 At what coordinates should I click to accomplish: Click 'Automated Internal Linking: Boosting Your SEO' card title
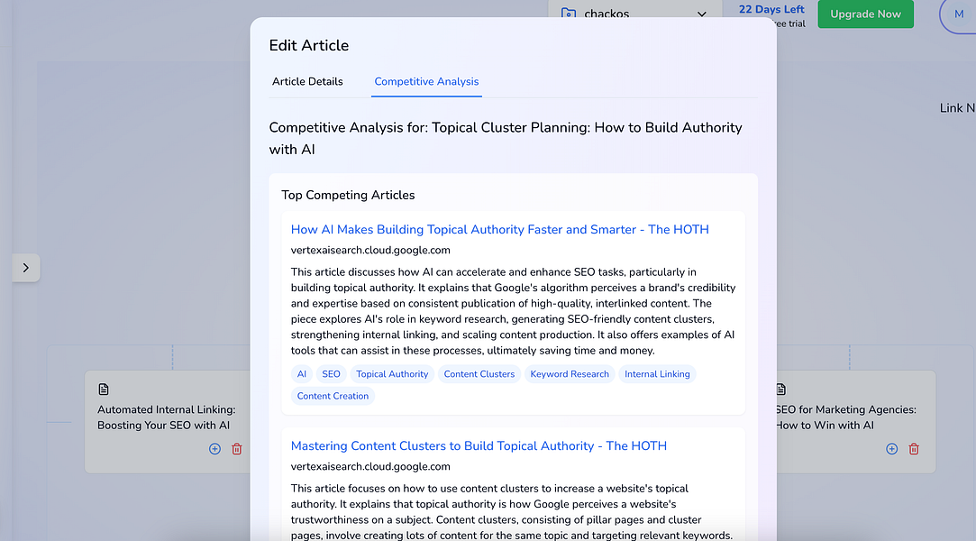point(166,417)
